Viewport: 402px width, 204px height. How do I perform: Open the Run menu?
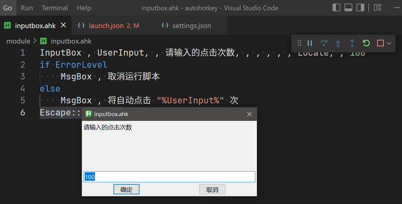(x=27, y=8)
